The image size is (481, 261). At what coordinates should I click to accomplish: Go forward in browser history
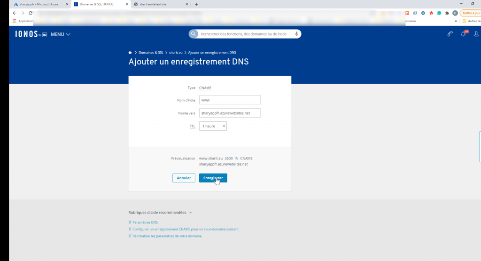[23, 13]
